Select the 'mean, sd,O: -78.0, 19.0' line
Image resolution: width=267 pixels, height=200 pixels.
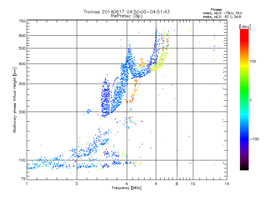222,13
